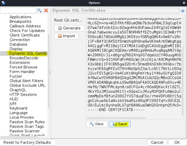This screenshot has width=187, height=146.
Task: Click certificate text horizontal scrollbar
Action: pyautogui.click(x=116, y=118)
